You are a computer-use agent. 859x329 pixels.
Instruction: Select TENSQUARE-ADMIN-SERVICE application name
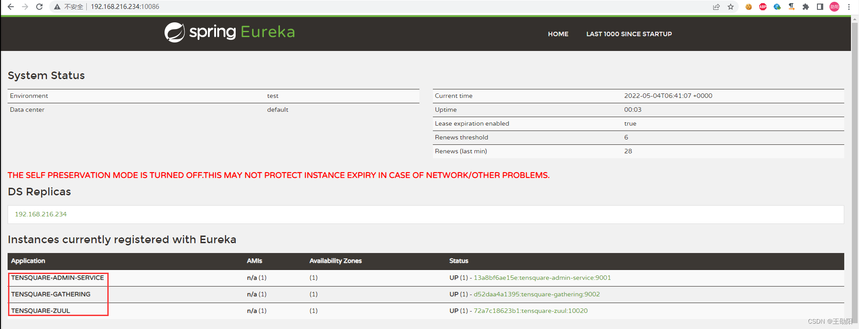click(57, 278)
